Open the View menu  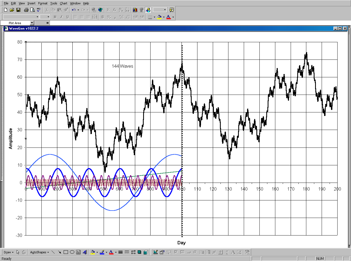[x=22, y=3]
